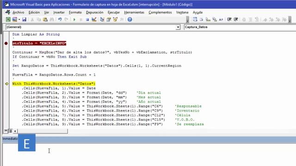Screen dimensions: 296x166
Task: Click the "NuevaFila = RangoDatos.Rows.Count + 1" line
Action: pos(54,75)
